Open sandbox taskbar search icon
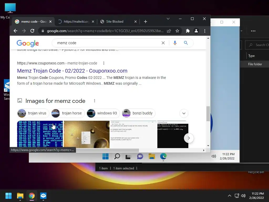The width and height of the screenshot is (269, 202). click(117, 156)
